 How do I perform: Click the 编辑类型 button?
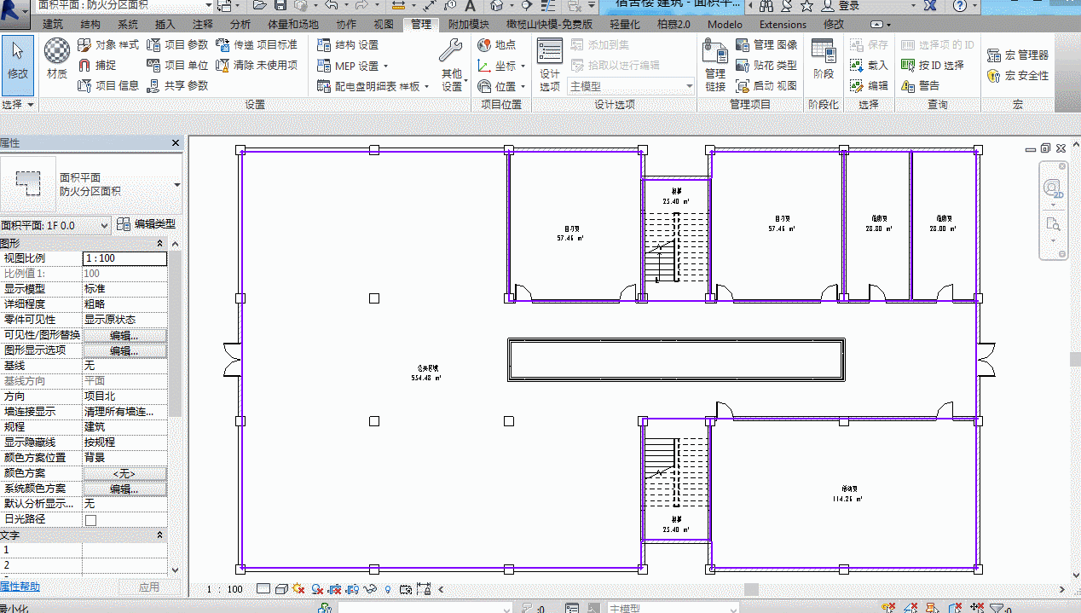pos(146,224)
